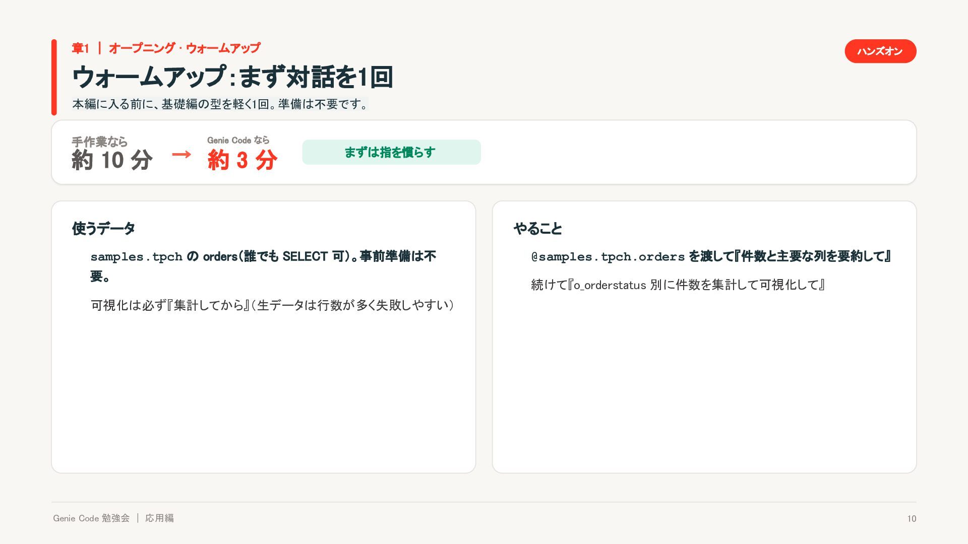Click the オープニング・ウォームアップ chapter name
The image size is (968, 544).
pyautogui.click(x=185, y=48)
